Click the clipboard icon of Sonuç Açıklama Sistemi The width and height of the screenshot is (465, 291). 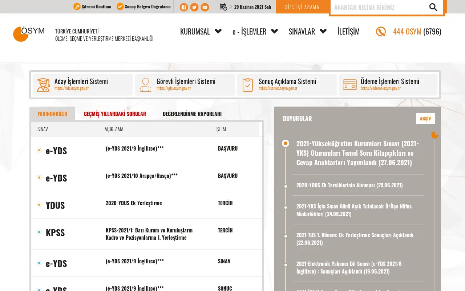click(248, 85)
